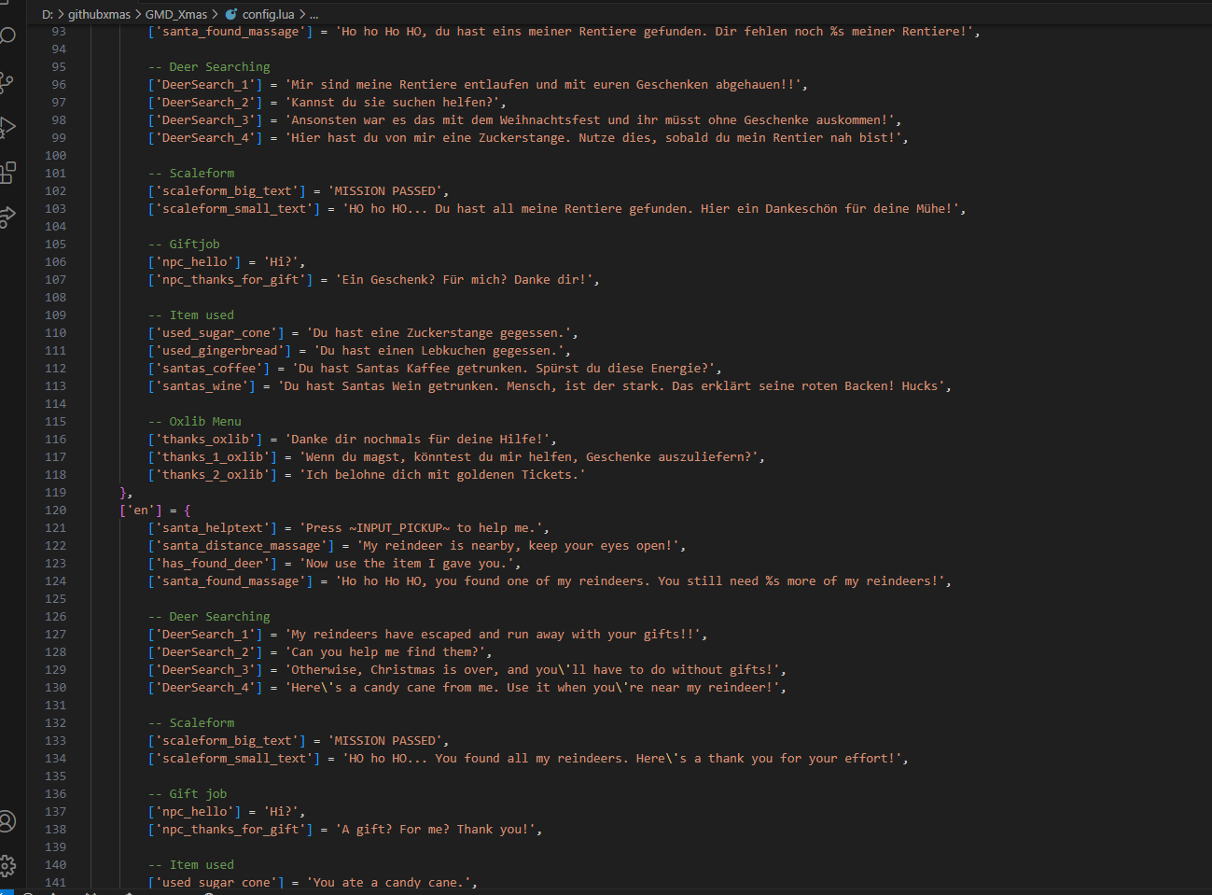Image resolution: width=1212 pixels, height=895 pixels.
Task: Click the 'thanks_2_oxlib' key
Action: (x=213, y=475)
